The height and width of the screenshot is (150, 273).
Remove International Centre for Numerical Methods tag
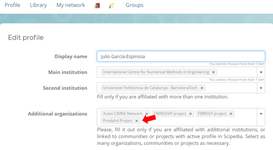[213, 72]
